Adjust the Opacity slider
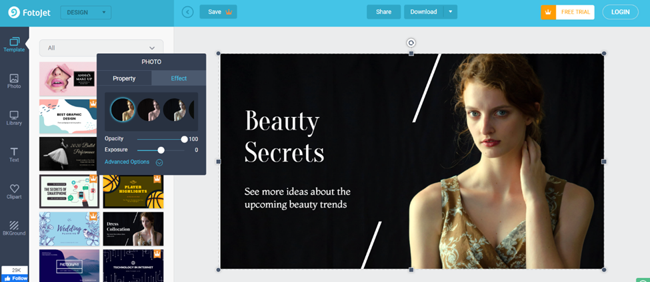Screen dimensions: 650x282 click(x=161, y=140)
